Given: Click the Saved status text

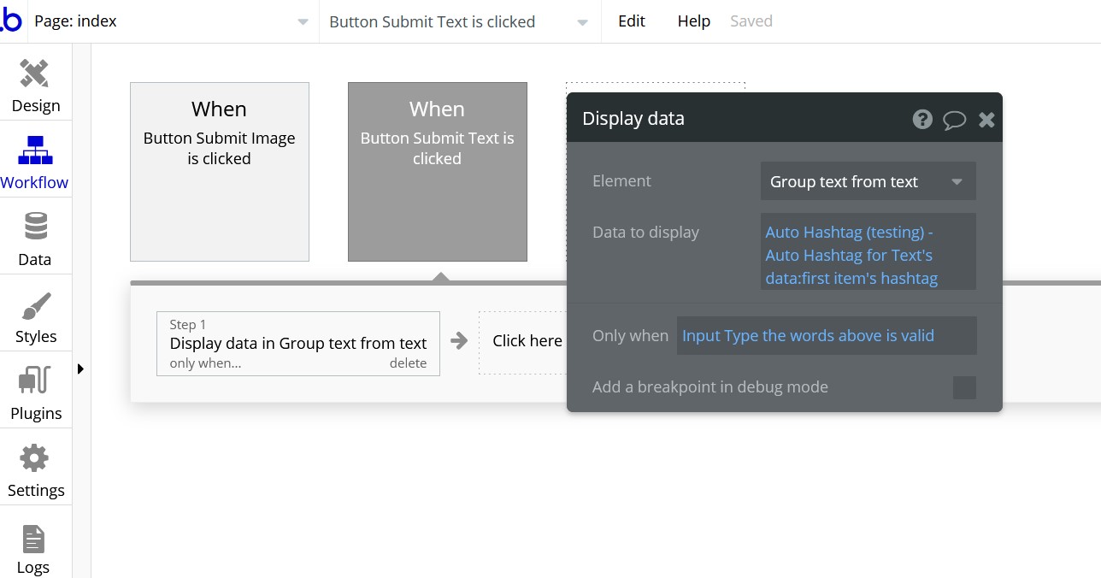Looking at the screenshot, I should point(751,21).
